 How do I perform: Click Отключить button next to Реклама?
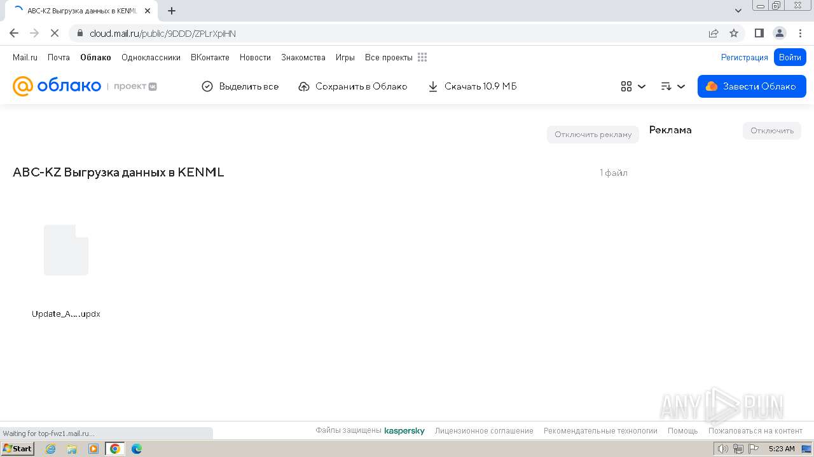[x=772, y=130]
